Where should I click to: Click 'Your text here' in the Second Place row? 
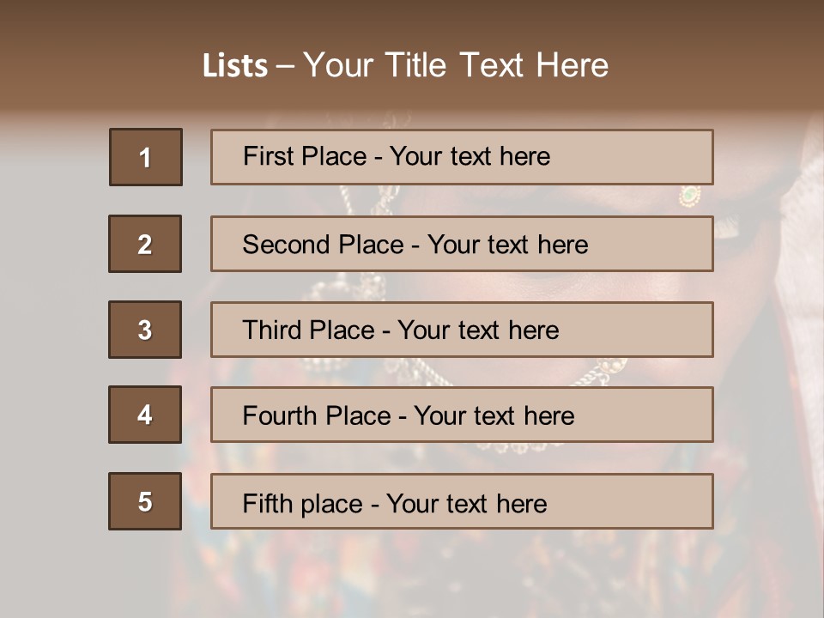[507, 245]
